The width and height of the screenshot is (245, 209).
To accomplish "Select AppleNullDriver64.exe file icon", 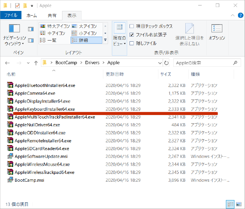I will 10,124.
